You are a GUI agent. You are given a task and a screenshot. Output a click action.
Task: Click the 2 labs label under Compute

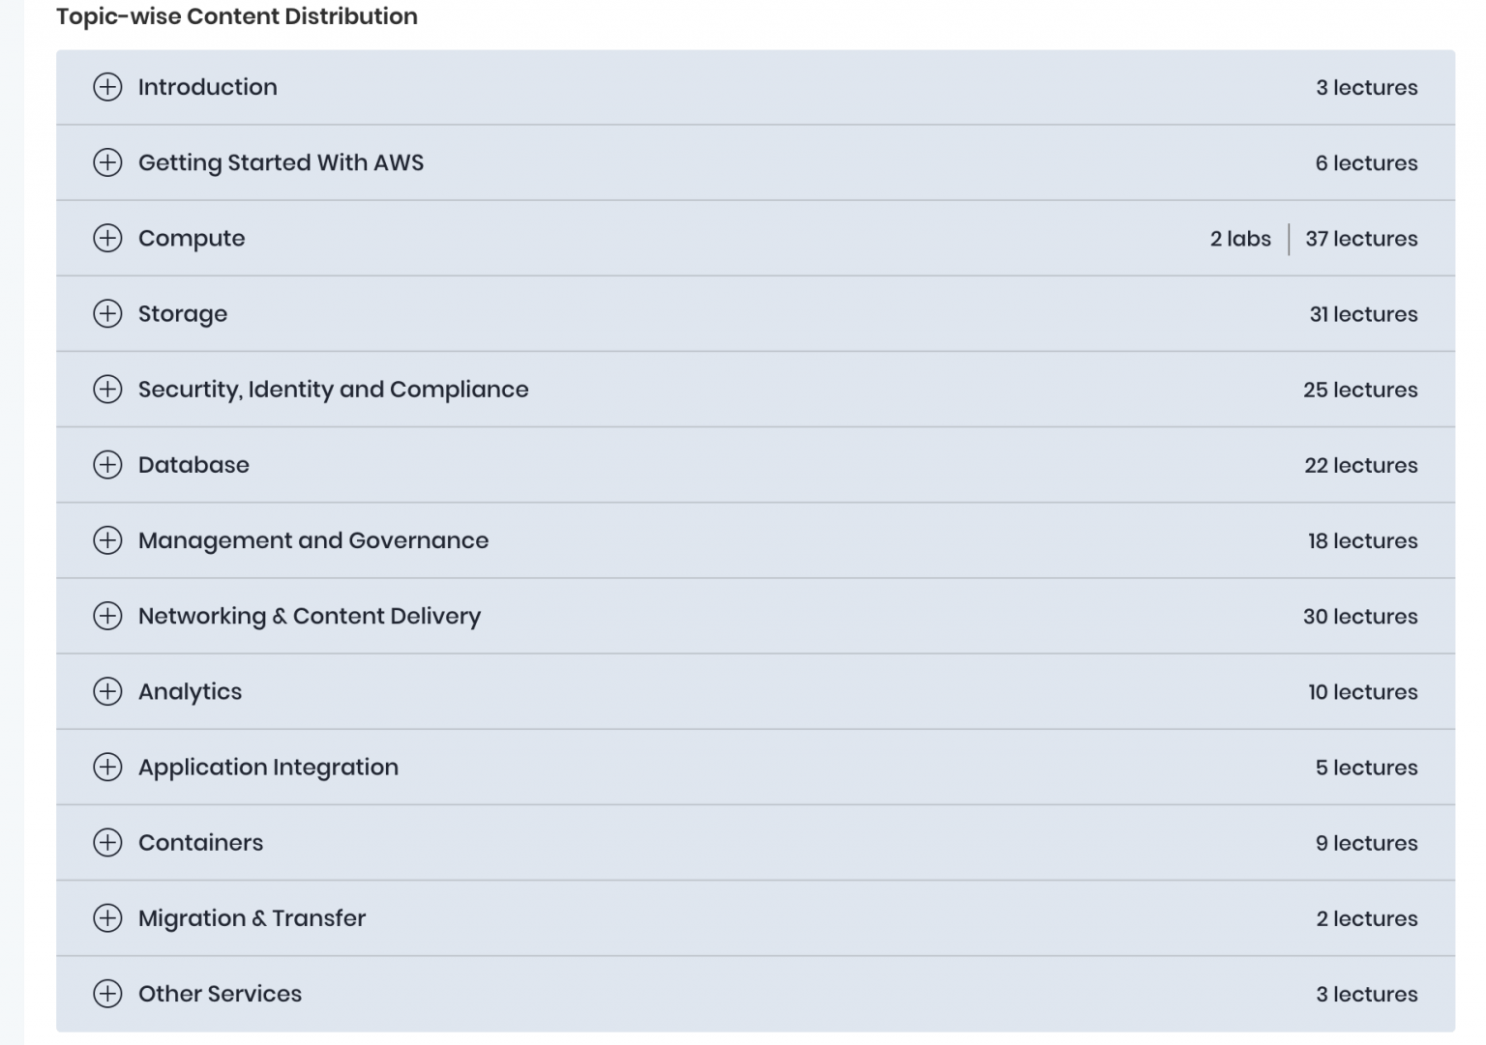point(1241,238)
